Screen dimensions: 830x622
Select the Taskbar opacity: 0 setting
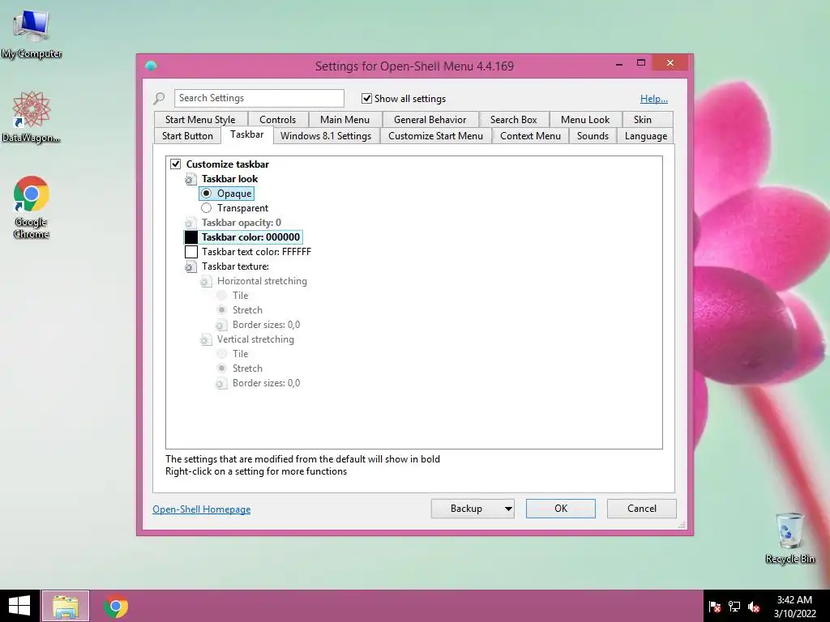point(242,223)
